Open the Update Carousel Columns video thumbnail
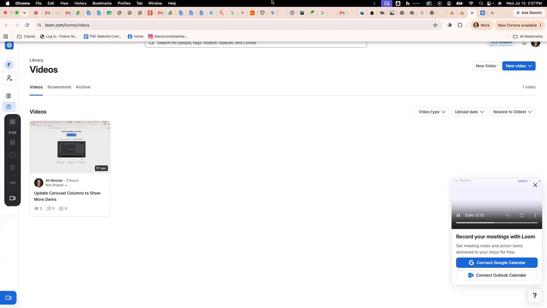The height and width of the screenshot is (308, 547). click(70, 147)
